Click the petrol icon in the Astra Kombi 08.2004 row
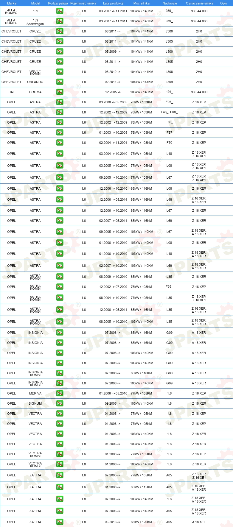Viewport: 233px width, 527px height. tap(60, 298)
